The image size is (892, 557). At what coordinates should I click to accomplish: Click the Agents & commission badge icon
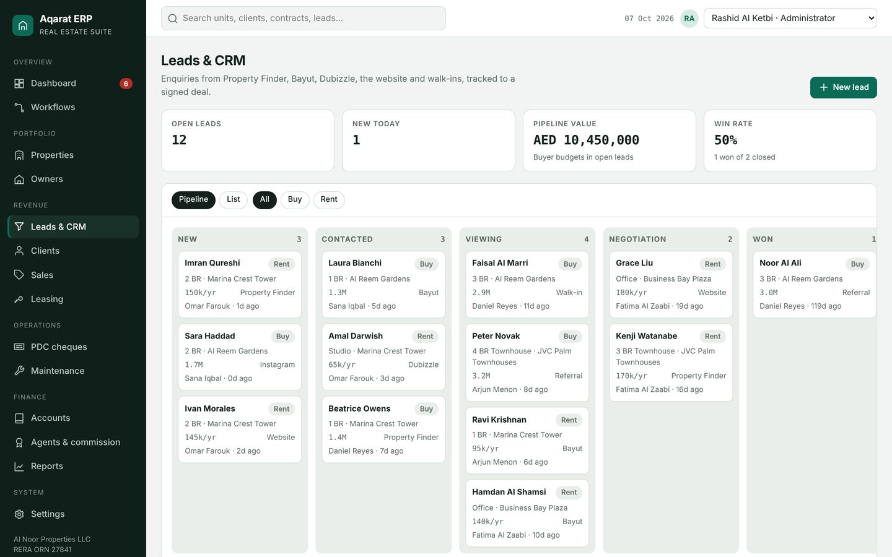point(19,443)
